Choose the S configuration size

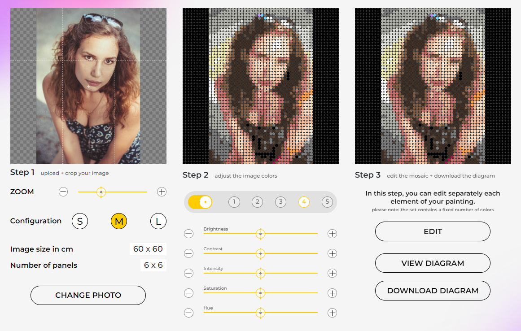click(80, 222)
